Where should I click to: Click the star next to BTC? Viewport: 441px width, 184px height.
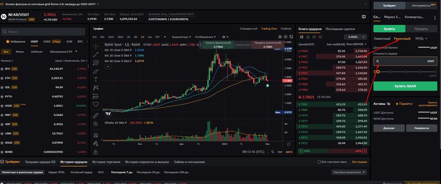[x=3, y=69]
